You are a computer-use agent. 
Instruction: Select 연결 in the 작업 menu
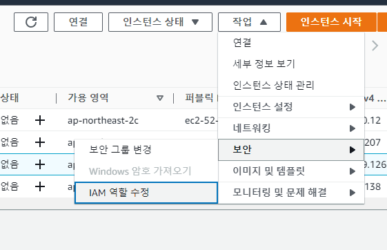tap(291, 43)
